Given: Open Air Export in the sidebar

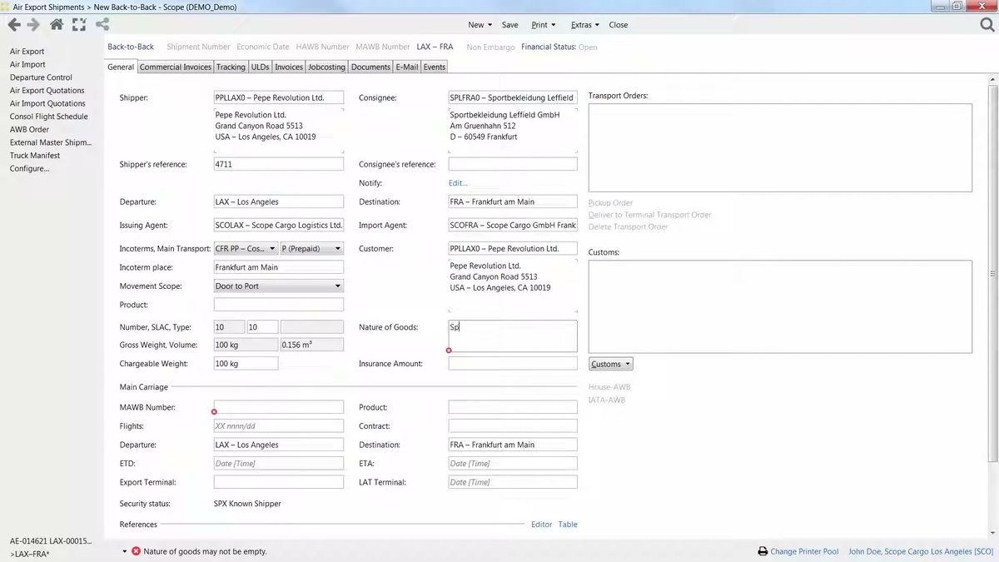Looking at the screenshot, I should (x=27, y=52).
